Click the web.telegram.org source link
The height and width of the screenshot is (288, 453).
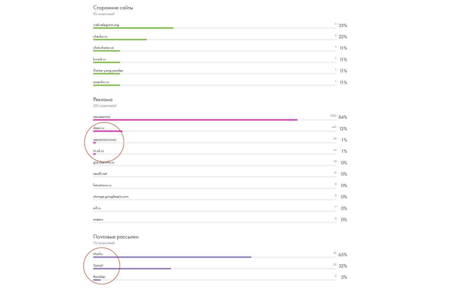(x=106, y=25)
